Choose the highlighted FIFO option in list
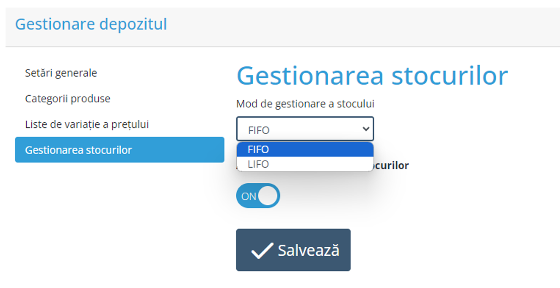Screen dimensions: 560x288 tap(305, 150)
